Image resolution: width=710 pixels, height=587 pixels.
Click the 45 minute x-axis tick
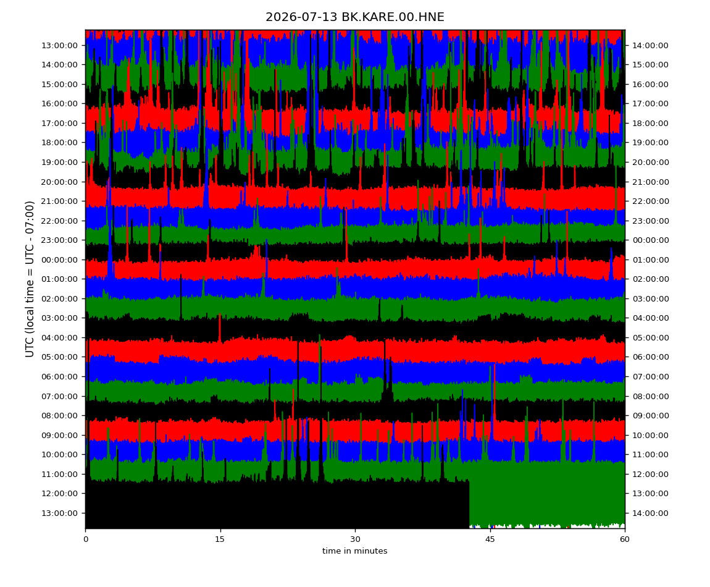pos(490,539)
